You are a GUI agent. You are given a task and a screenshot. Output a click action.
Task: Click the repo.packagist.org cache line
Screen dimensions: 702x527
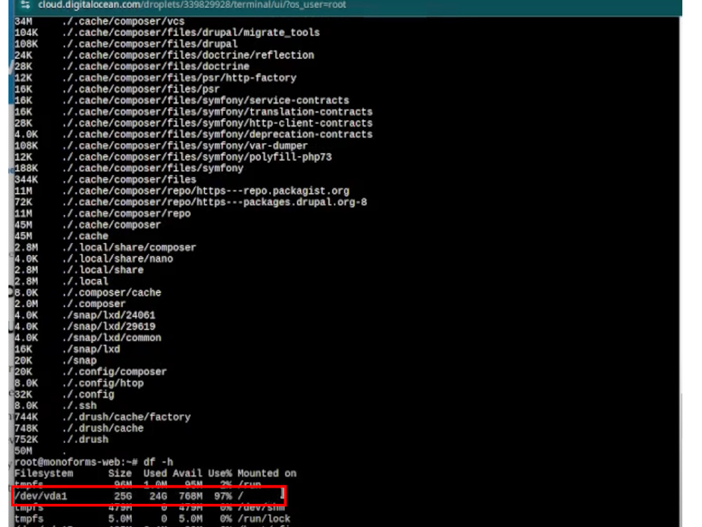click(182, 191)
